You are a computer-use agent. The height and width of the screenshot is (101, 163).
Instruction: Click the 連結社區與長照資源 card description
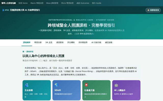pyautogui.click(x=96, y=95)
